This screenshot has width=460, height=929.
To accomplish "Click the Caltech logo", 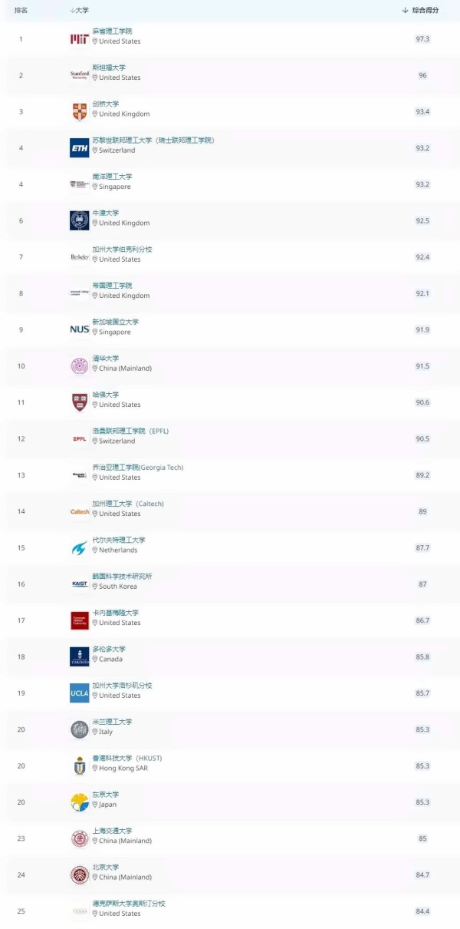I will tap(79, 511).
